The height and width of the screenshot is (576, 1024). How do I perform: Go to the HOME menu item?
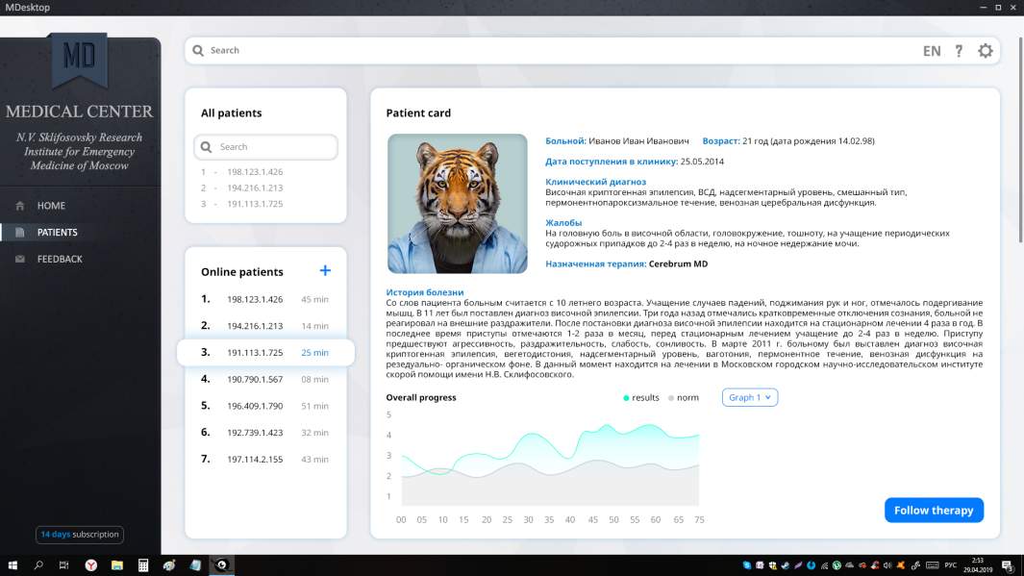point(51,206)
